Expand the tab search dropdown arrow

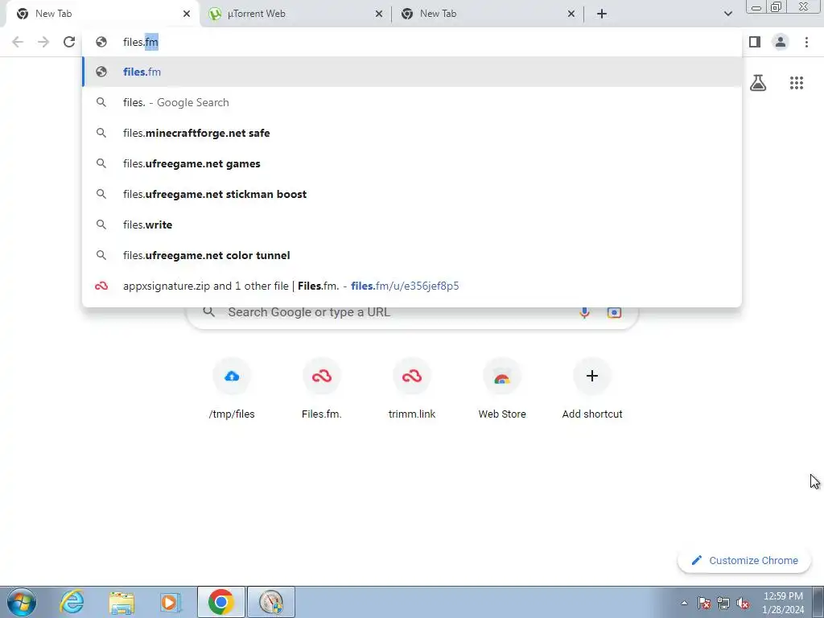coord(727,14)
